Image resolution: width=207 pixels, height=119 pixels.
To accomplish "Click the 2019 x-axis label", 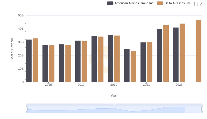I will click(114, 85).
